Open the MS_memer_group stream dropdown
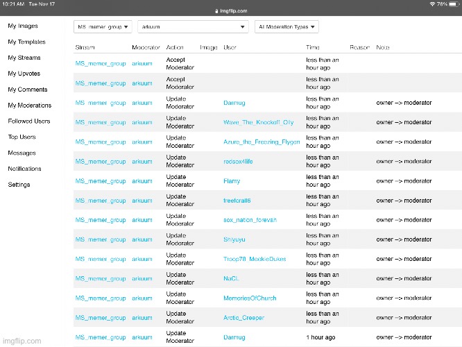 click(x=102, y=27)
